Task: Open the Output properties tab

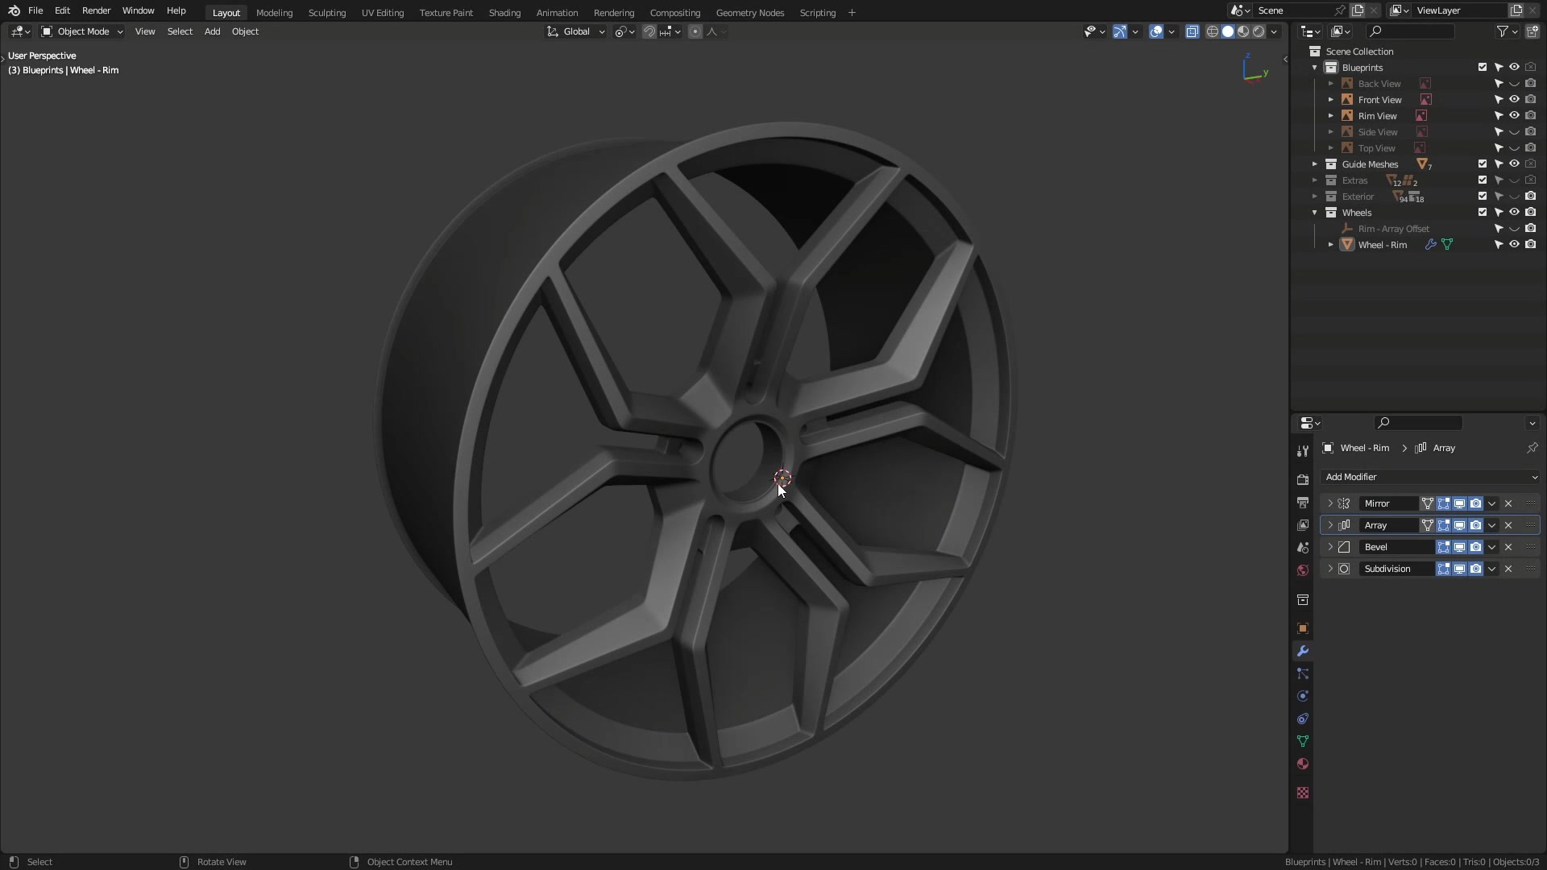Action: click(x=1302, y=502)
